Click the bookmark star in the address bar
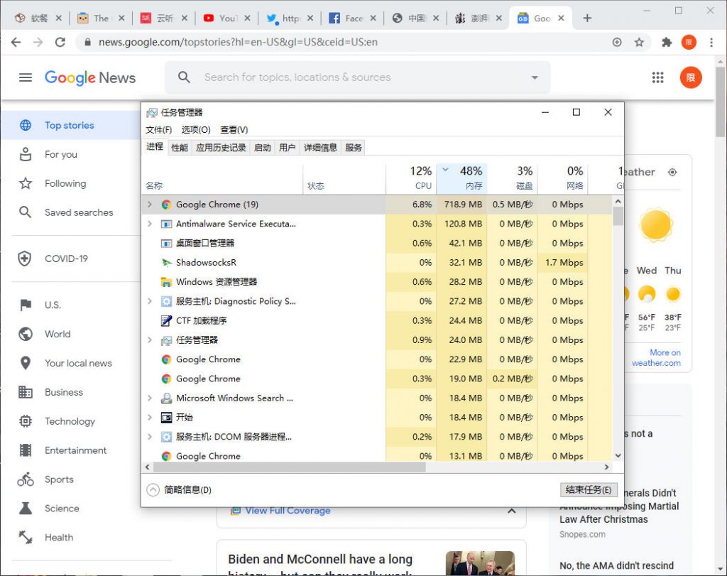This screenshot has height=576, width=727. [x=639, y=42]
